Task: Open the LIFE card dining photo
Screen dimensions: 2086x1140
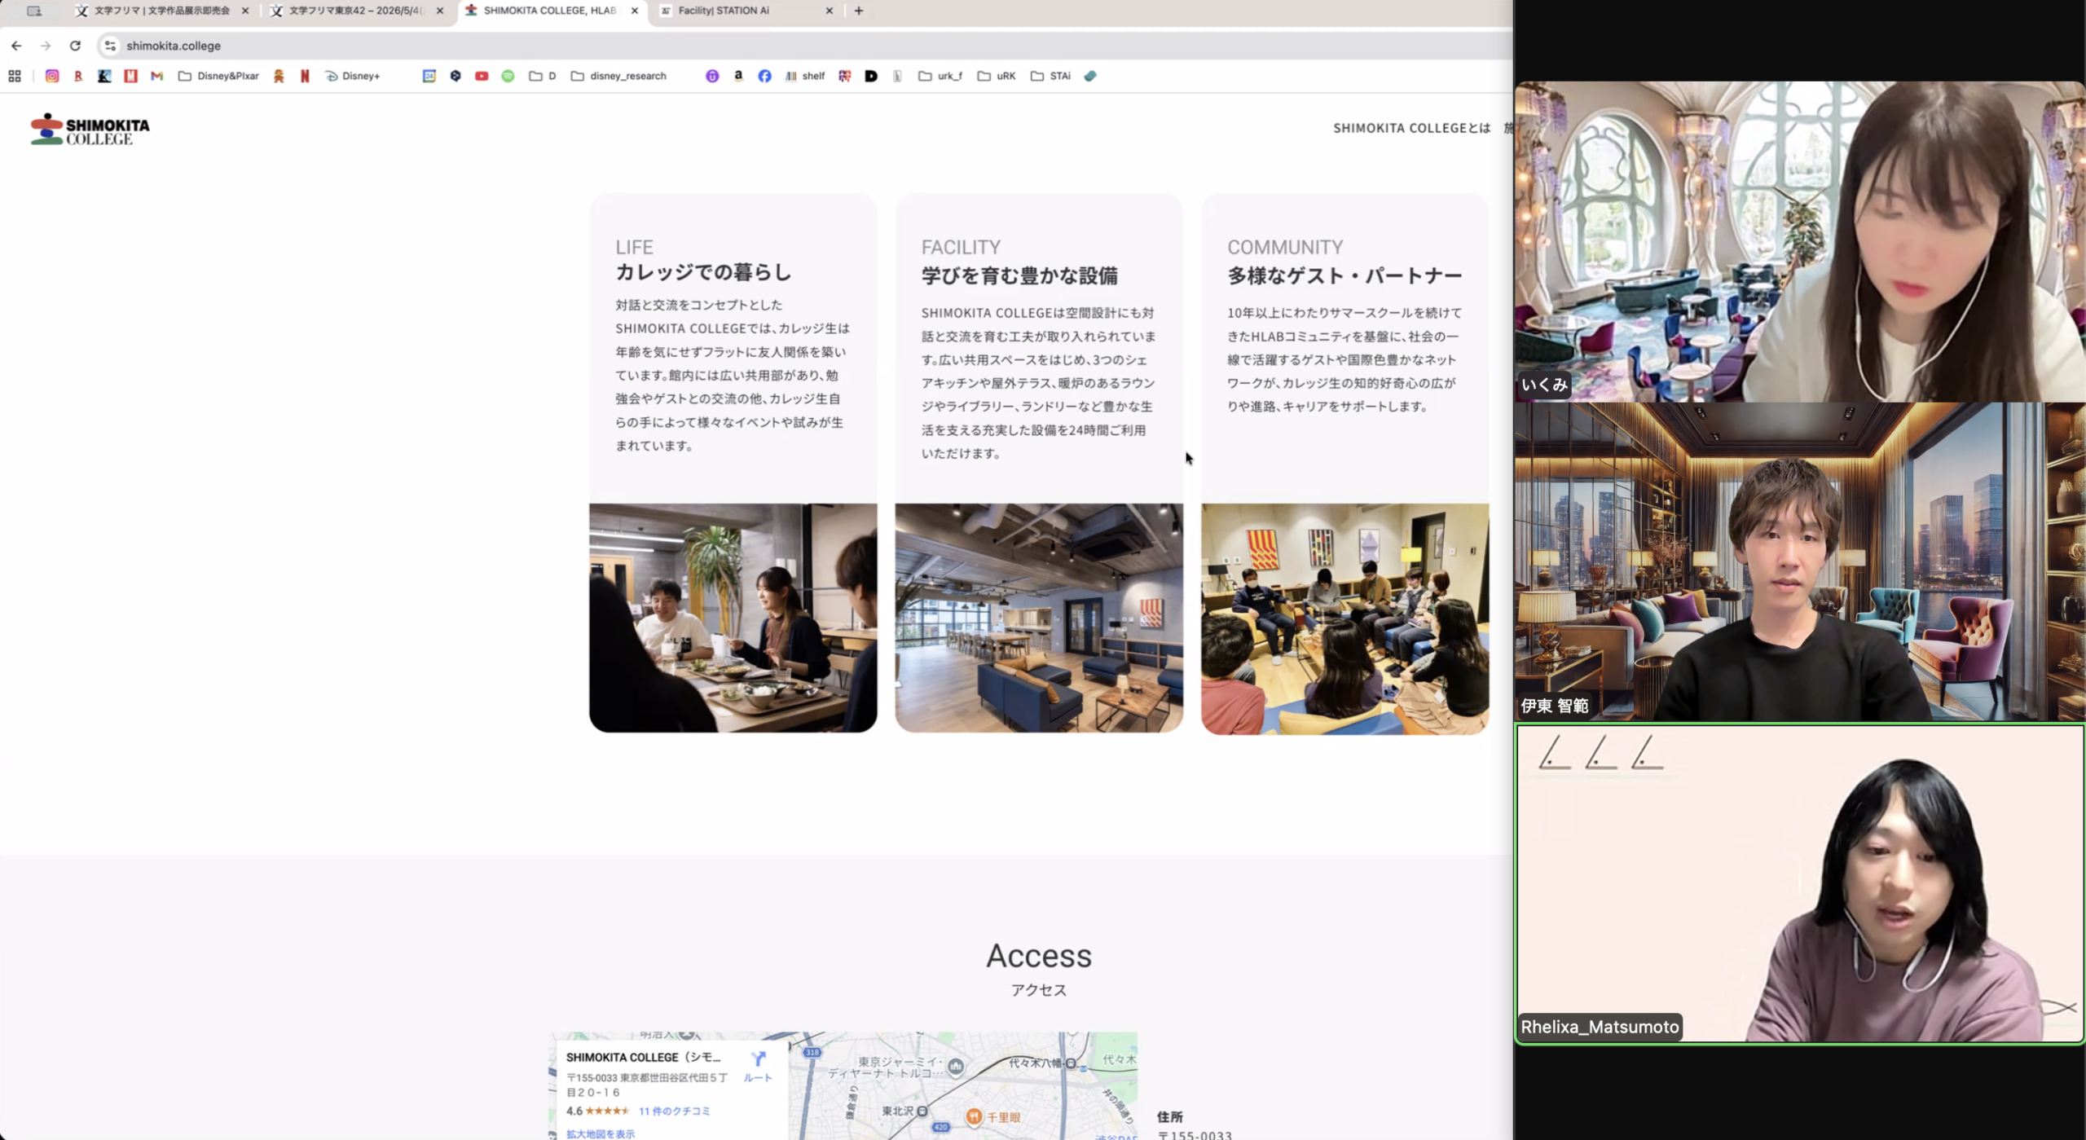Action: [733, 618]
